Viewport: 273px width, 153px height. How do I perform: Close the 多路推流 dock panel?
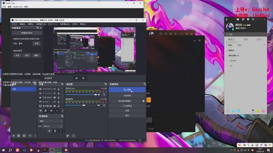pyautogui.click(x=41, y=28)
